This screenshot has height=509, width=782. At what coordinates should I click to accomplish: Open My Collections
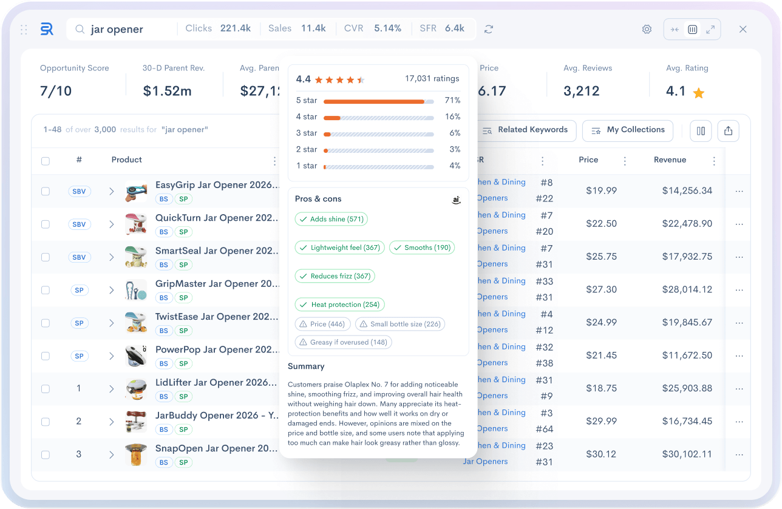[x=628, y=130]
